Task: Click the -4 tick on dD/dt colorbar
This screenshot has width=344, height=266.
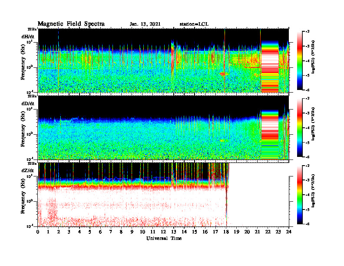Action: 308,128
